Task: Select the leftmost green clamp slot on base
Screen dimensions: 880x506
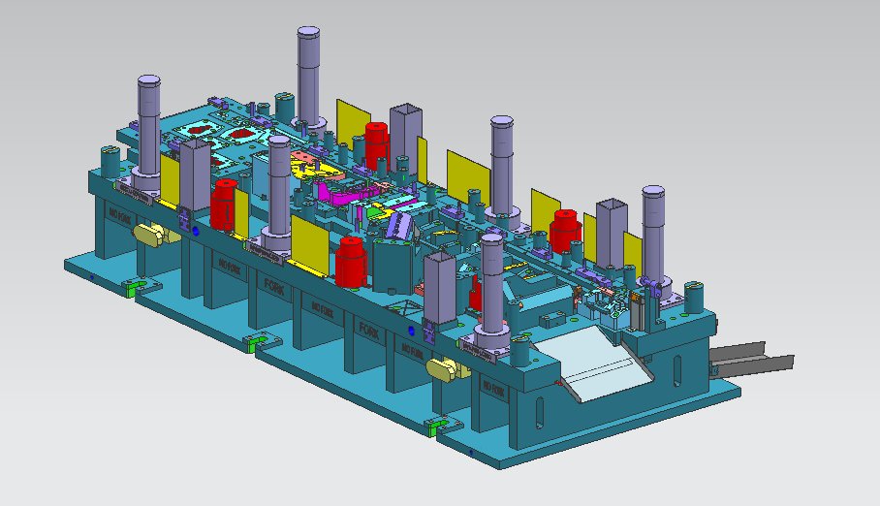Action: click(133, 287)
